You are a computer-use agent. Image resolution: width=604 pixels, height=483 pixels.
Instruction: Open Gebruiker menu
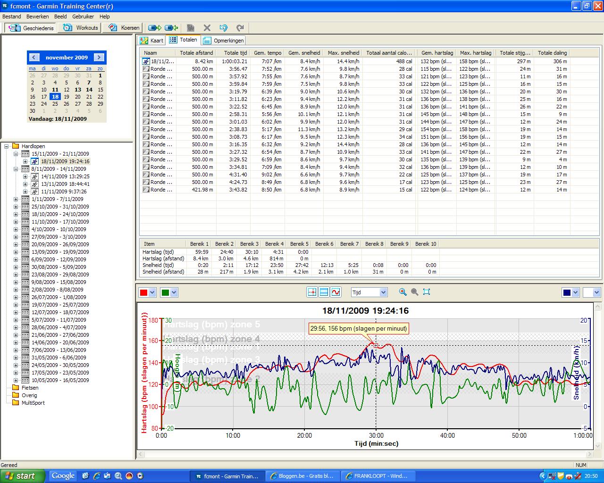coord(83,17)
